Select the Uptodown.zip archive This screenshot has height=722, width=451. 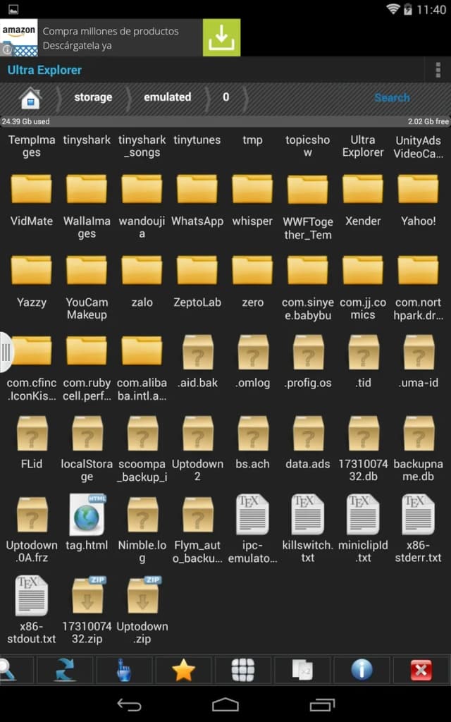point(142,596)
